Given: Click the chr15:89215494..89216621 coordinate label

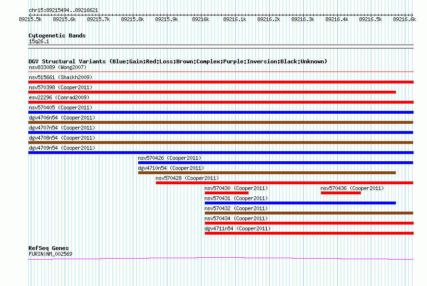Looking at the screenshot, I should 63,11.
